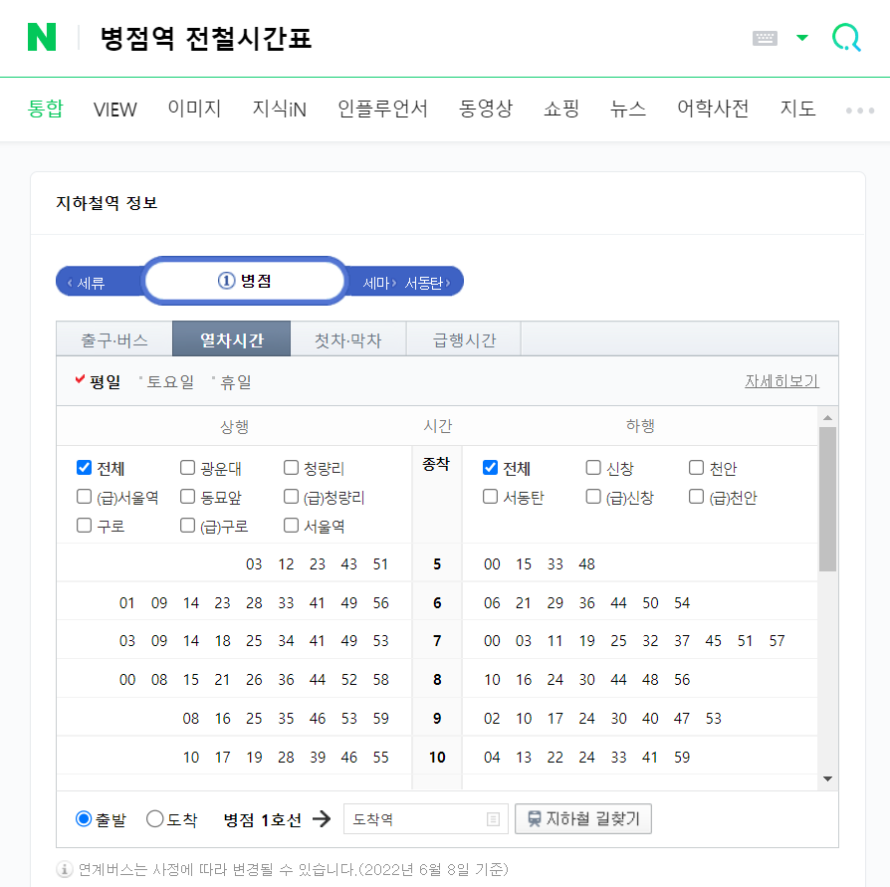
Task: Check the (급)서울역 checkbox
Action: tap(84, 497)
